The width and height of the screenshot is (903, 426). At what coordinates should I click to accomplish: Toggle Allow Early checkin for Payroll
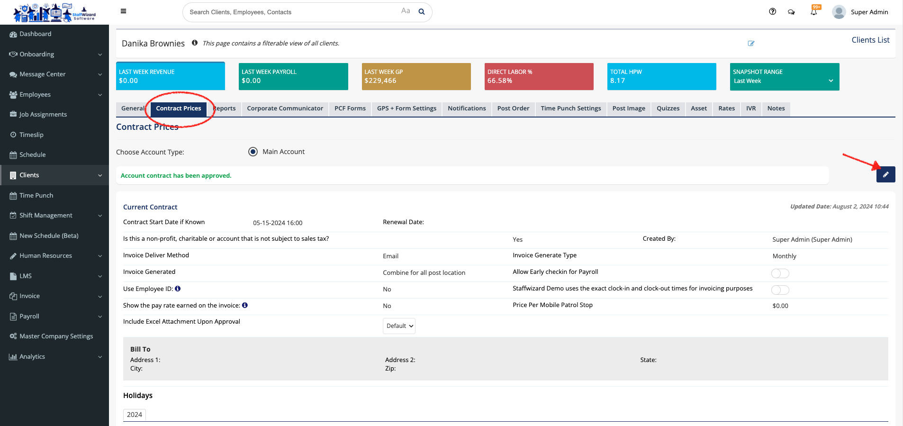point(780,273)
